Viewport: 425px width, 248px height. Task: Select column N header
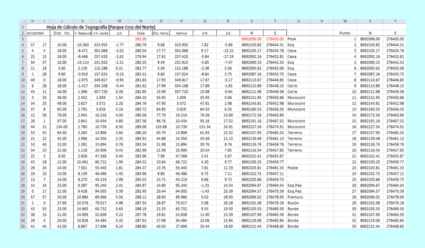(x=140, y=21)
